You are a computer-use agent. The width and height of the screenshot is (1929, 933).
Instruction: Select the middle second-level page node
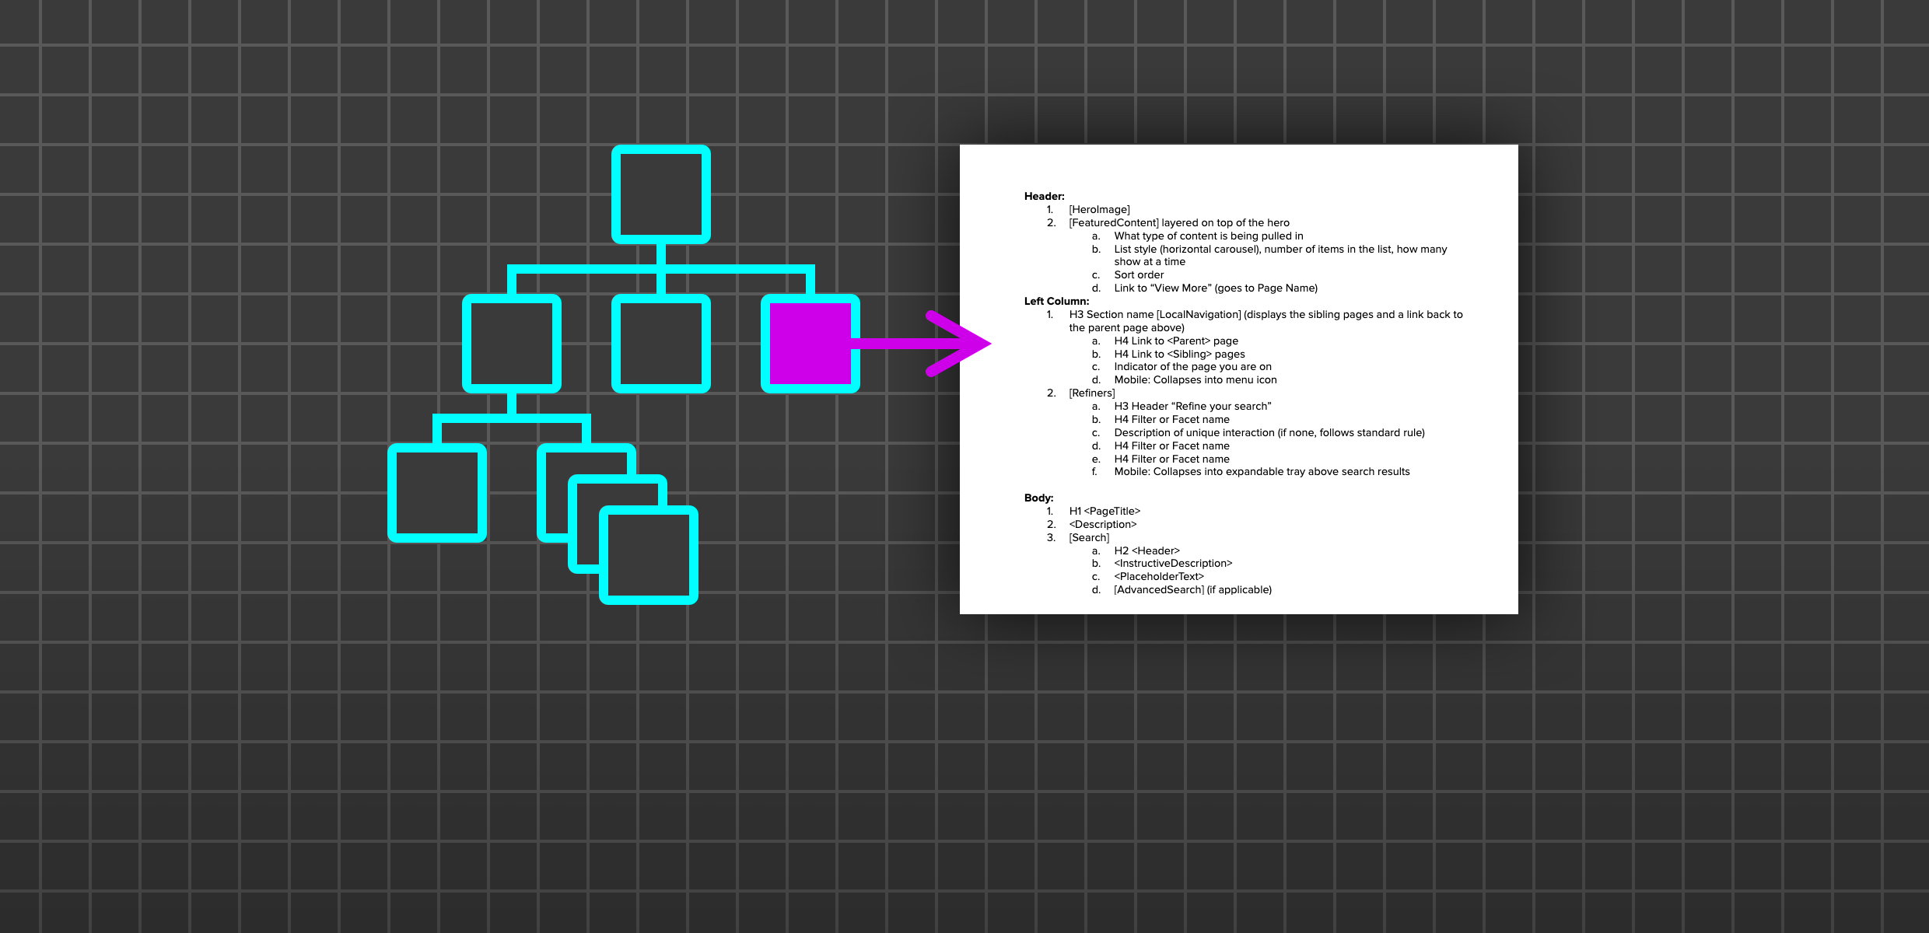[662, 342]
